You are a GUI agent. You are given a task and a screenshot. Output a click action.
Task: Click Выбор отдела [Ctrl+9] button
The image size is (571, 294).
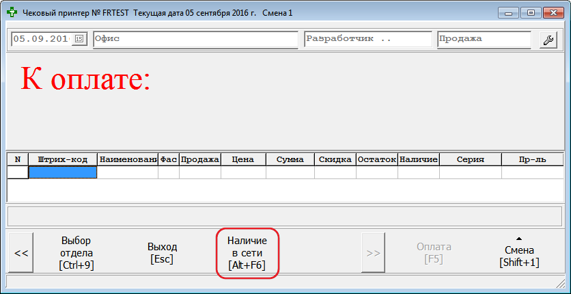(x=76, y=253)
